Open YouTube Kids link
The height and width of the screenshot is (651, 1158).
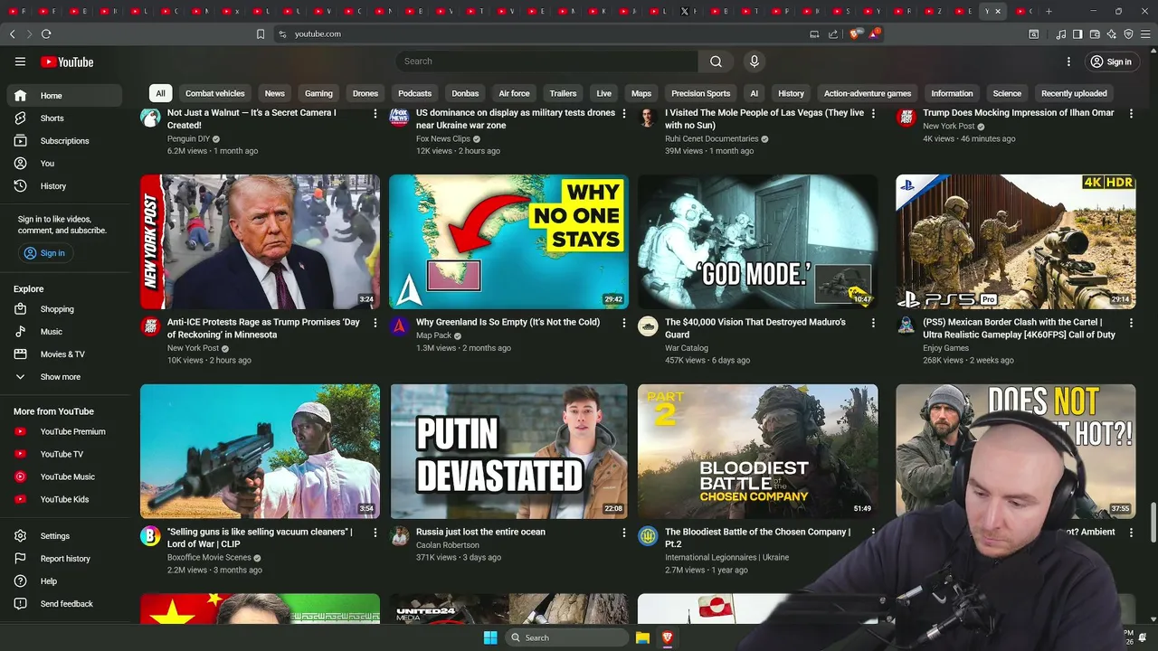63,499
